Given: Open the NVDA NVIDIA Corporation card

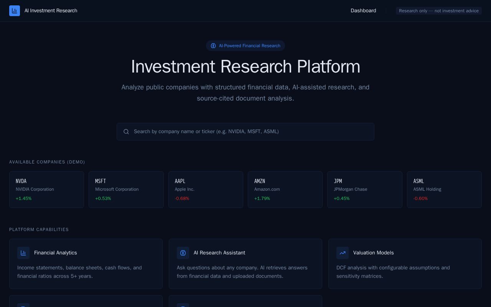Looking at the screenshot, I should click(x=46, y=190).
